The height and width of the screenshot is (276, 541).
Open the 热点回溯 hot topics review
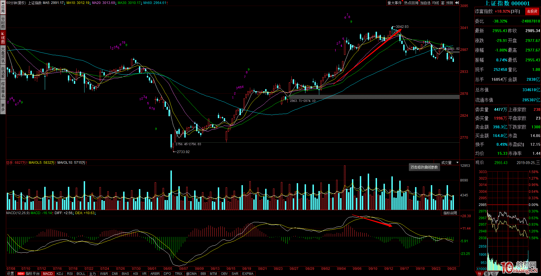(411, 3)
